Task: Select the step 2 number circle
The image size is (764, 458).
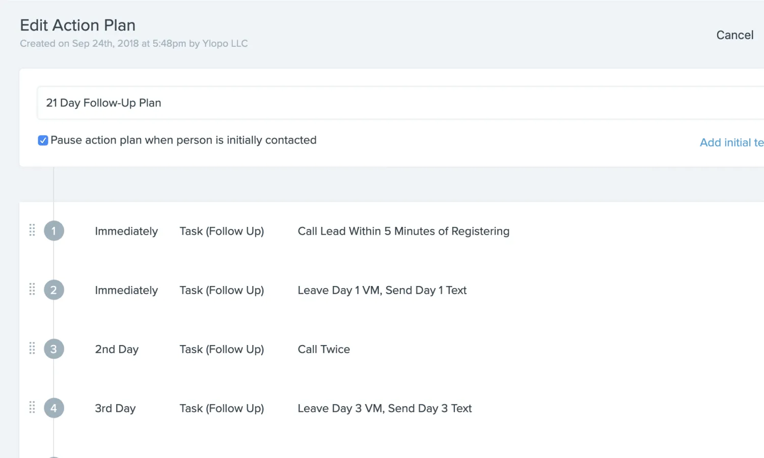Action: click(x=53, y=290)
